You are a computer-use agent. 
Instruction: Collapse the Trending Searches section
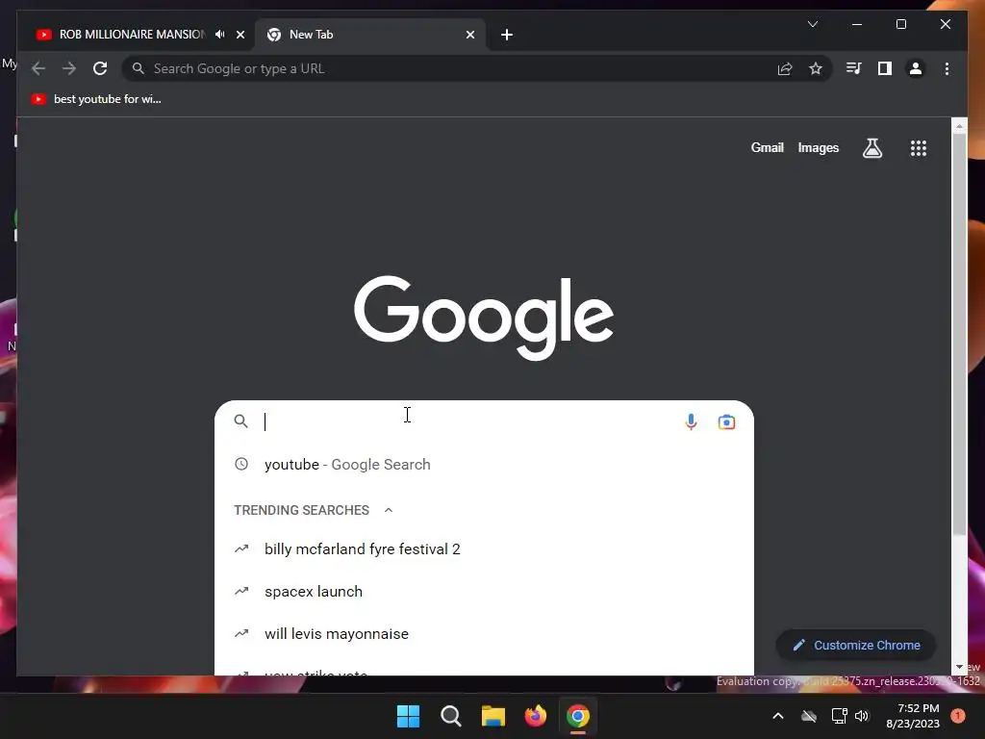click(389, 510)
